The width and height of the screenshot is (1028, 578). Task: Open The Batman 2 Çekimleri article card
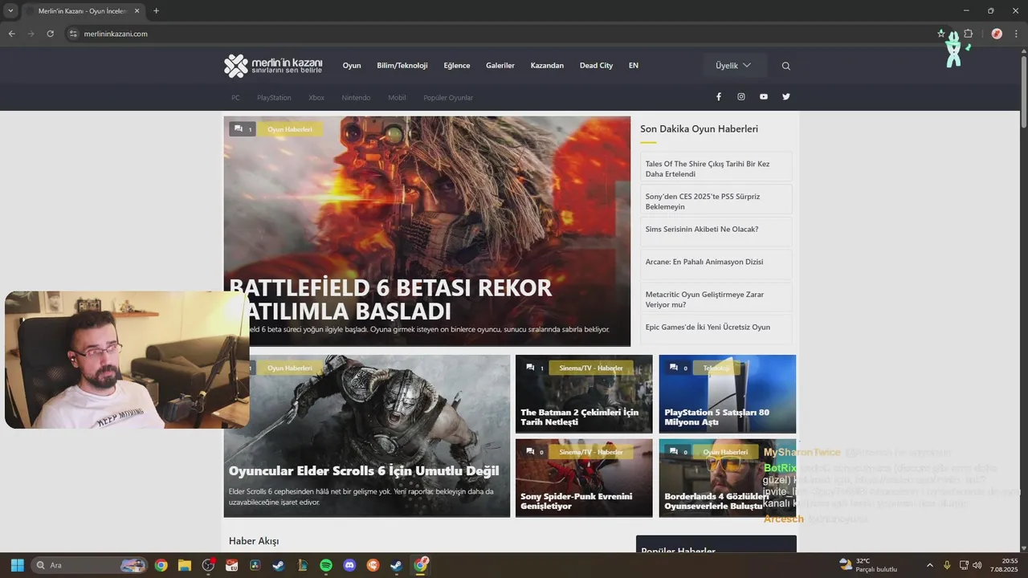(x=584, y=394)
